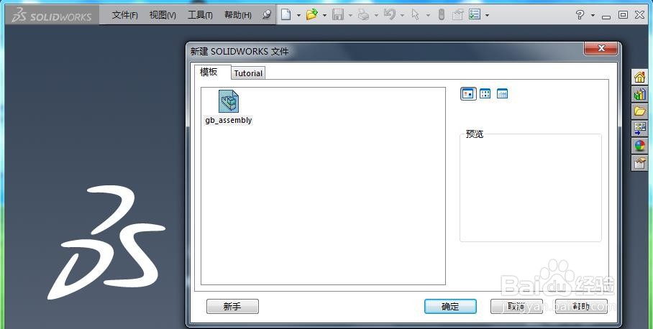Expand the Print dropdown arrow
653x329 pixels.
tap(376, 16)
